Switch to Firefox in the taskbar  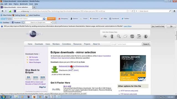click(x=34, y=97)
